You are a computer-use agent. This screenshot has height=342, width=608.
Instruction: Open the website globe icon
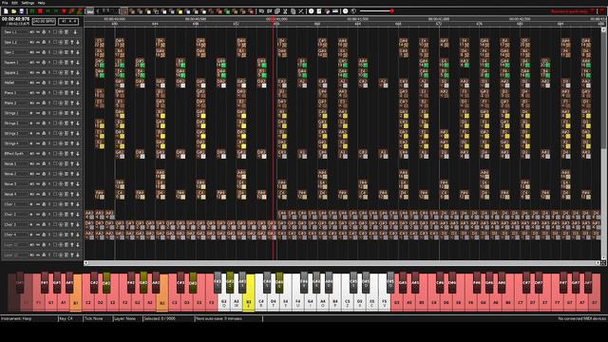pos(353,11)
